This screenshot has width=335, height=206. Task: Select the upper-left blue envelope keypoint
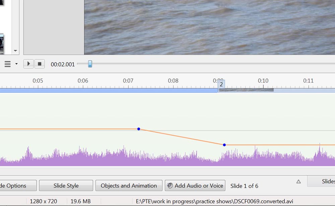click(x=139, y=129)
